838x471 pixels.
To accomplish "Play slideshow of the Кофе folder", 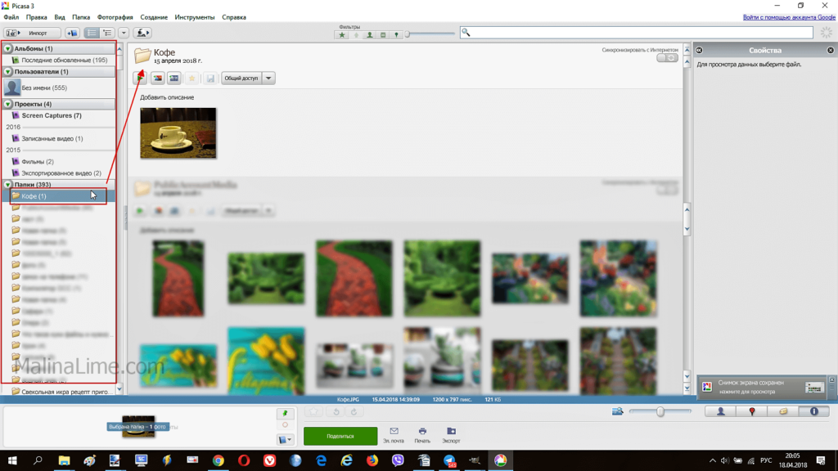I will click(140, 78).
